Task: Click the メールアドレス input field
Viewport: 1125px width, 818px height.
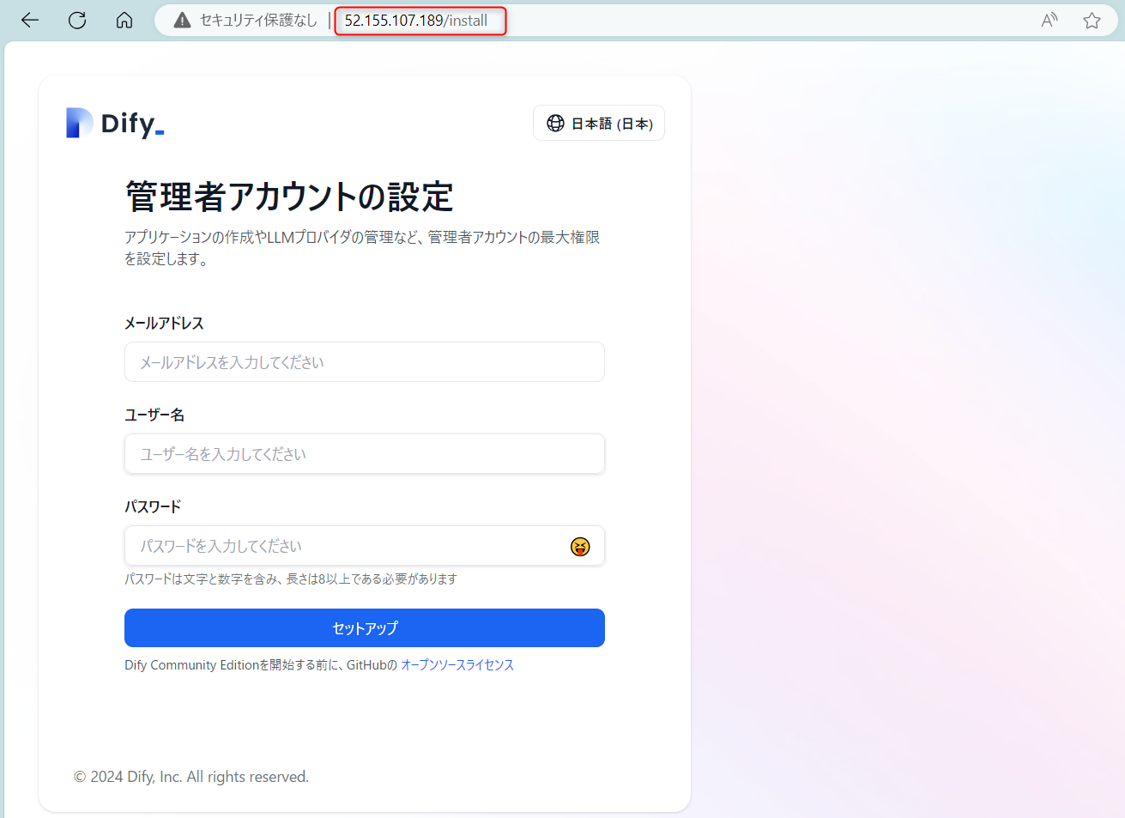Action: pos(364,361)
